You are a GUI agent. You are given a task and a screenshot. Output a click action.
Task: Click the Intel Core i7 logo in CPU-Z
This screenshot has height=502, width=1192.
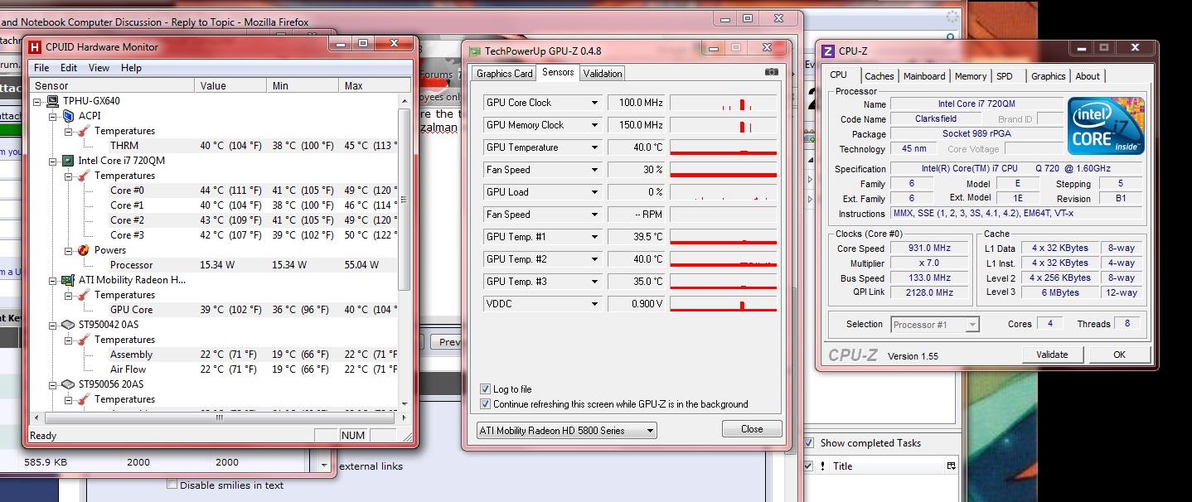(x=1106, y=125)
